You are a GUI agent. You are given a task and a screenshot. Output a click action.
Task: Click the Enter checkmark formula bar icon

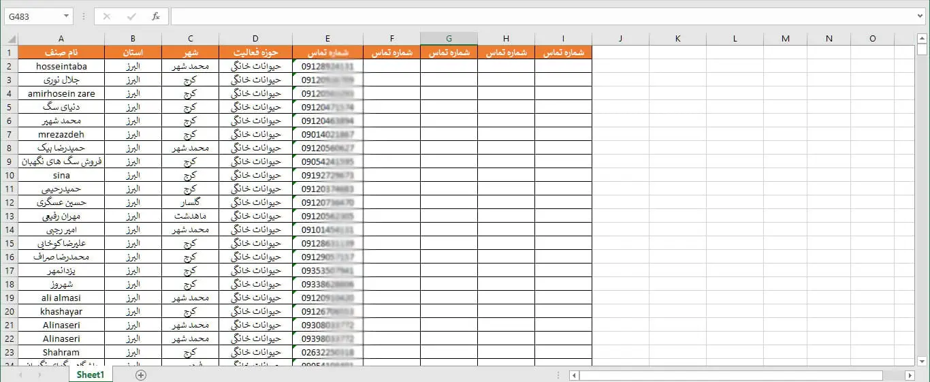point(131,16)
